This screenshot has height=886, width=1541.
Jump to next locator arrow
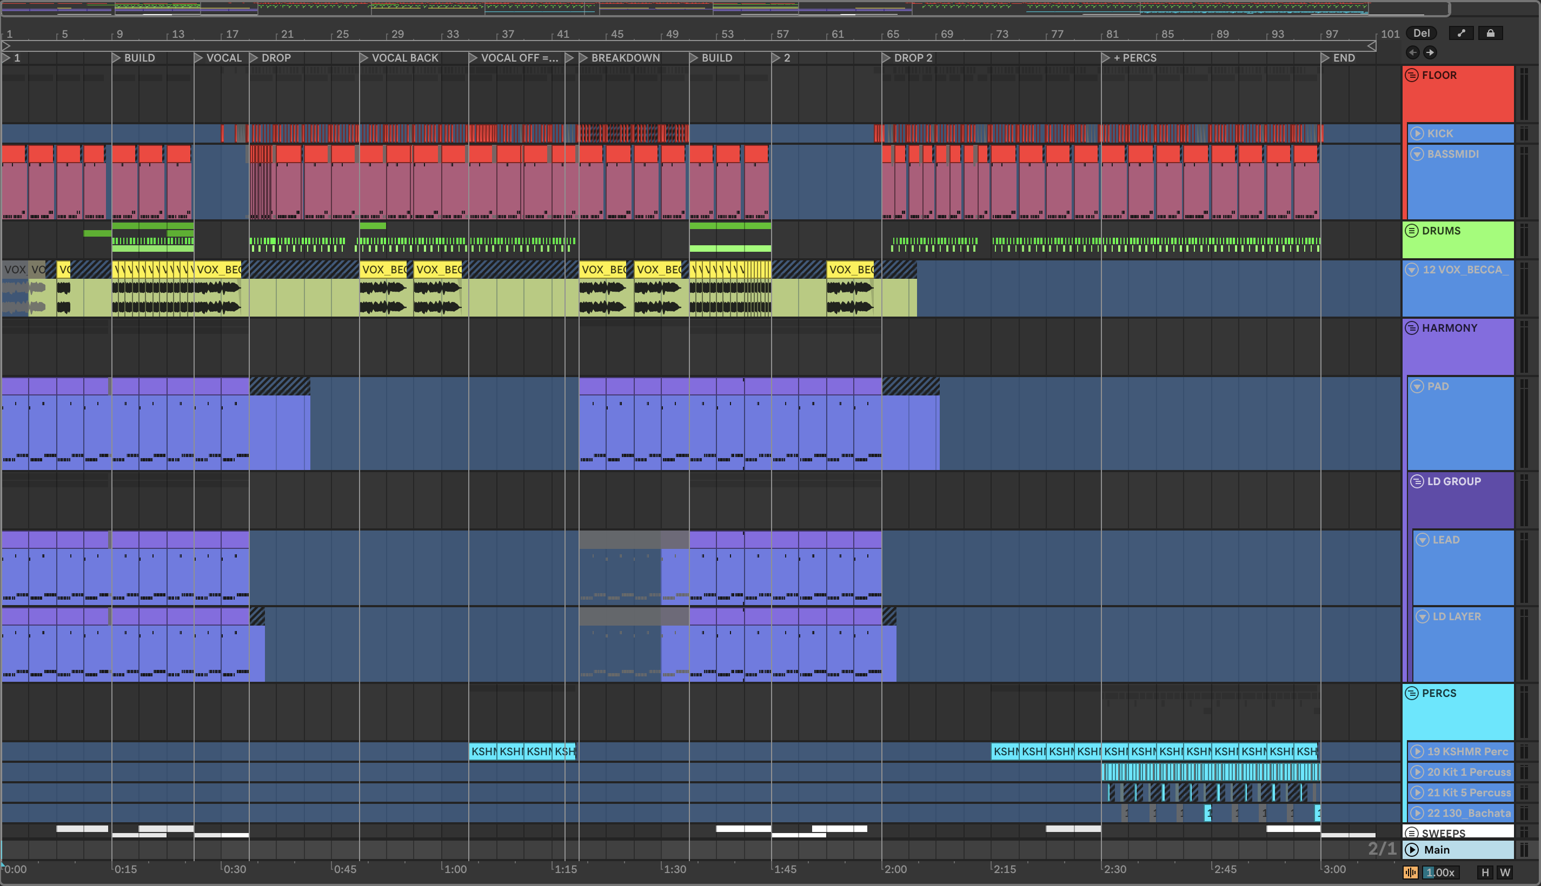tap(1430, 52)
